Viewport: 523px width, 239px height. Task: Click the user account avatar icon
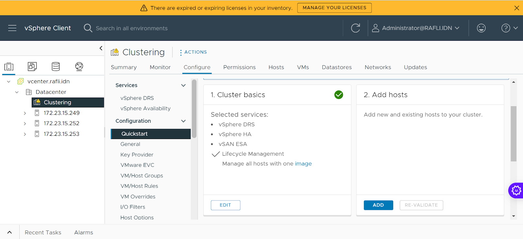pyautogui.click(x=376, y=28)
